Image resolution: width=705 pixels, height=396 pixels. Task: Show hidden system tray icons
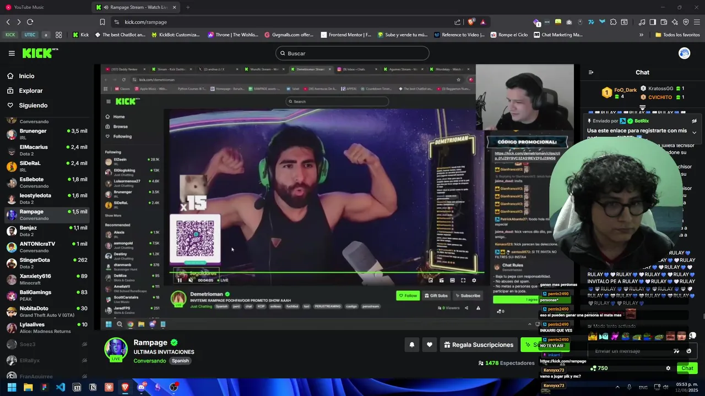pos(617,387)
